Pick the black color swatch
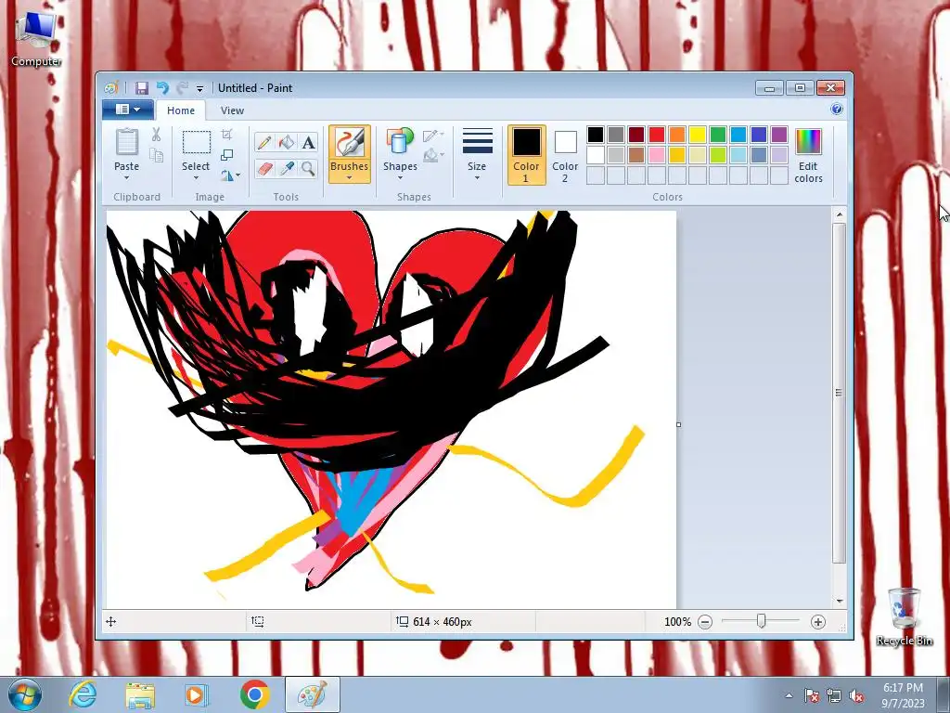Viewport: 950px width, 713px height. [596, 135]
